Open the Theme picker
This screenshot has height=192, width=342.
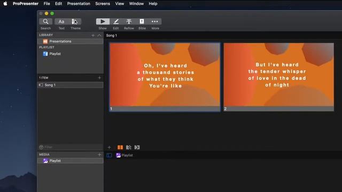(x=75, y=21)
